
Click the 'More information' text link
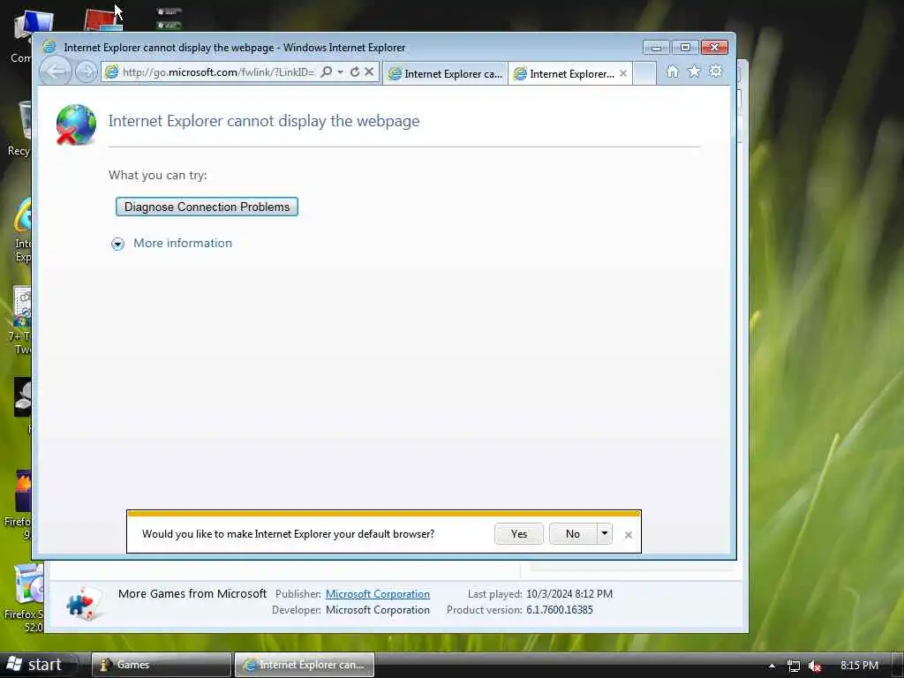click(x=183, y=244)
